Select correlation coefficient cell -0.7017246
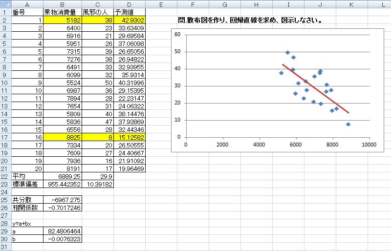Image resolution: width=391 pixels, height=251 pixels. (x=63, y=208)
